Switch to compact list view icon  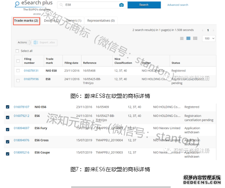click(x=182, y=38)
